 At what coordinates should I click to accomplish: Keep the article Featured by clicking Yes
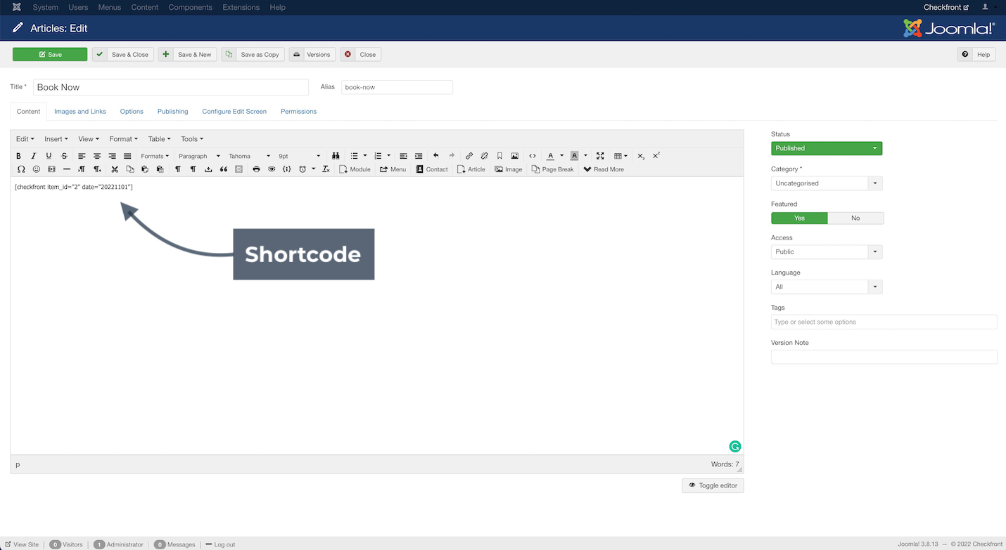pos(799,218)
